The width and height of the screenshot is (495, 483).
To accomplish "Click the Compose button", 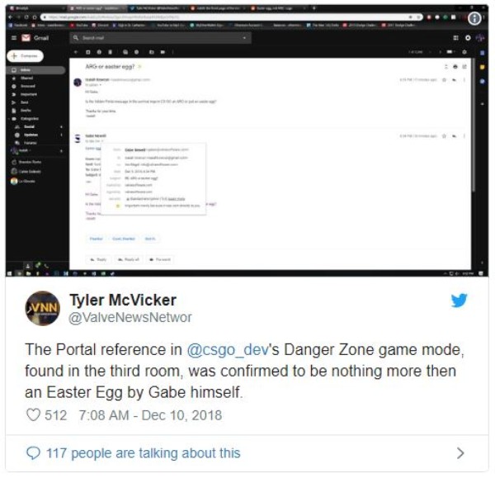I will [25, 56].
